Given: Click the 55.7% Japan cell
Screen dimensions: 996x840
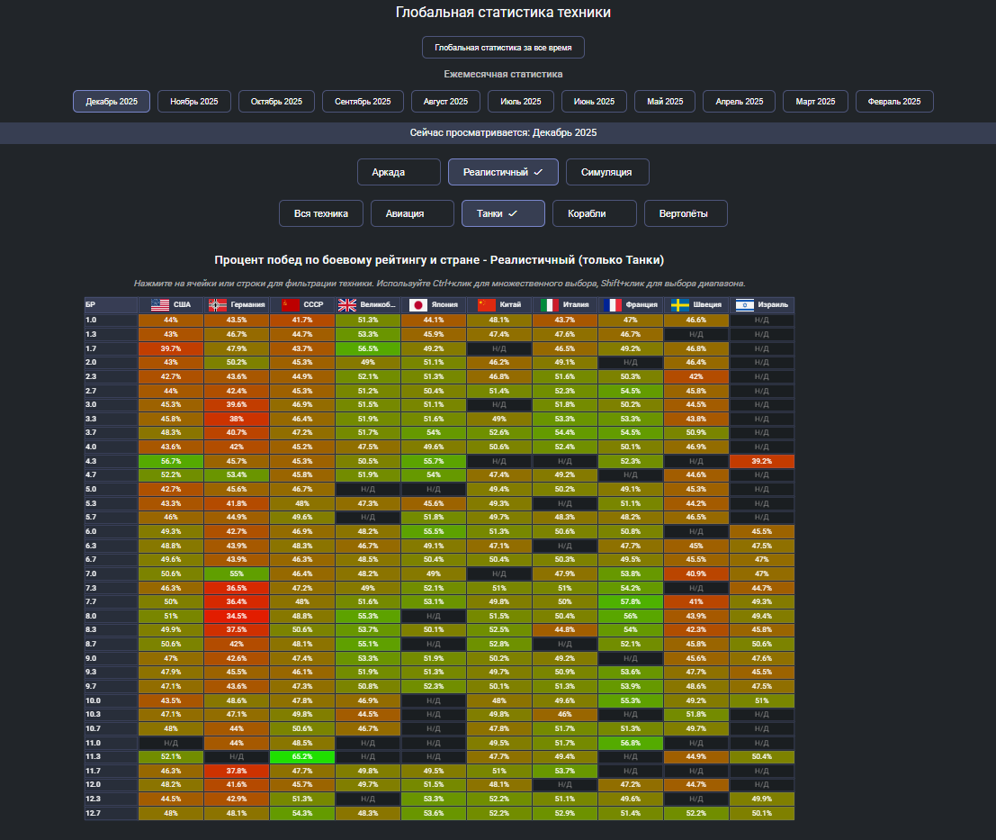Looking at the screenshot, I should click(x=433, y=461).
